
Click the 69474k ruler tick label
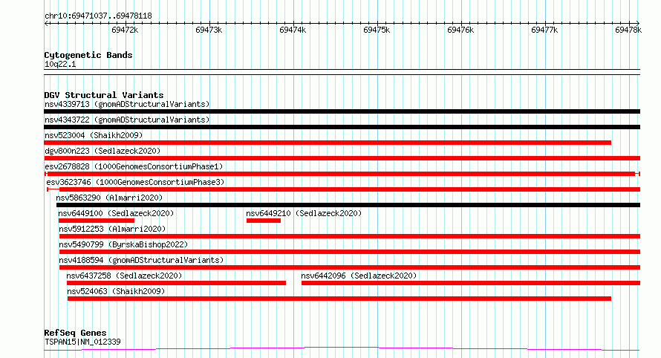293,30
